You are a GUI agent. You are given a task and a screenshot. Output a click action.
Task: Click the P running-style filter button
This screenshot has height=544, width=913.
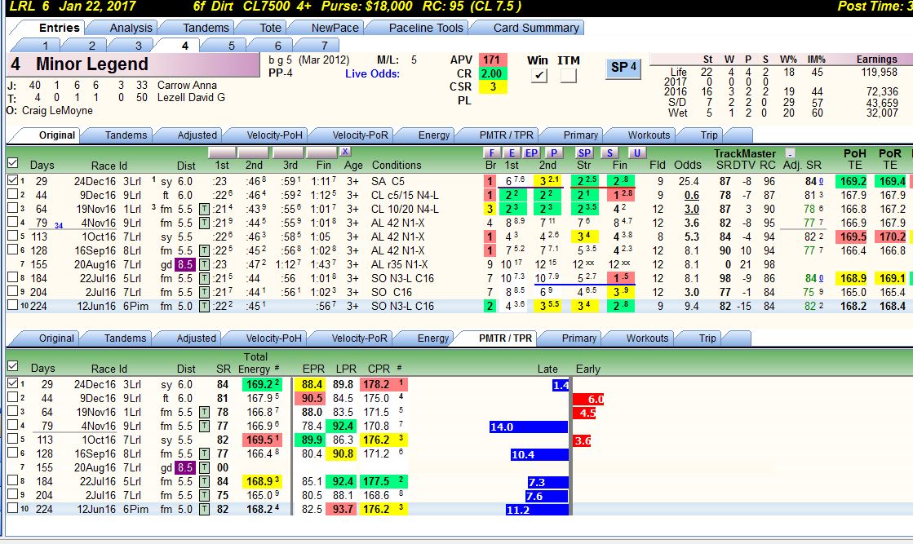point(554,153)
